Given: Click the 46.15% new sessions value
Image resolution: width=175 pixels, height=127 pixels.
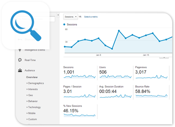Looking at the screenshot, I should (71, 111).
